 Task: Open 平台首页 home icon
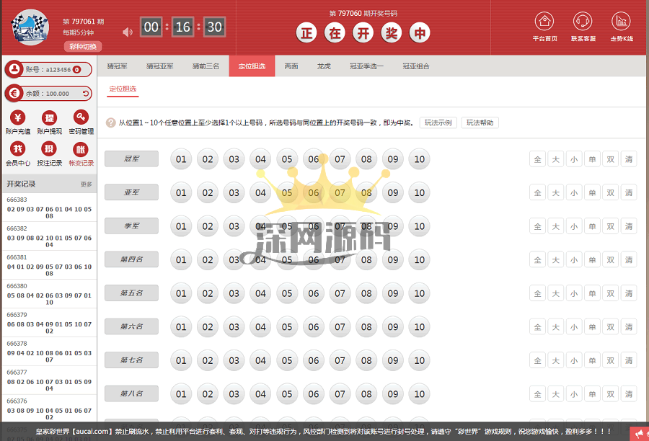545,21
